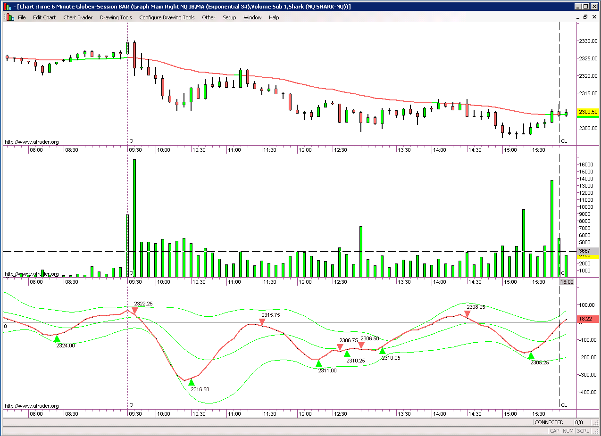The image size is (601, 436).
Task: Close the inner chart document window
Action: click(x=594, y=17)
